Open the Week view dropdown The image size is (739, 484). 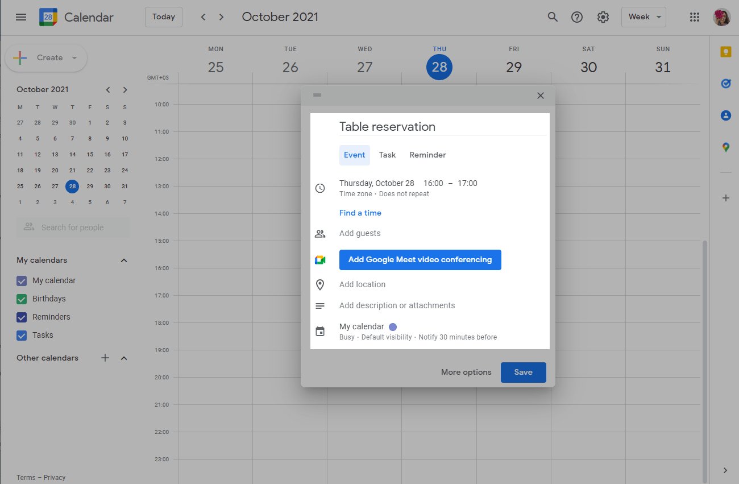pyautogui.click(x=643, y=17)
